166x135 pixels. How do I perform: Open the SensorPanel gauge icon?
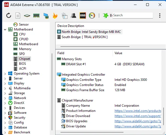pos(92,16)
